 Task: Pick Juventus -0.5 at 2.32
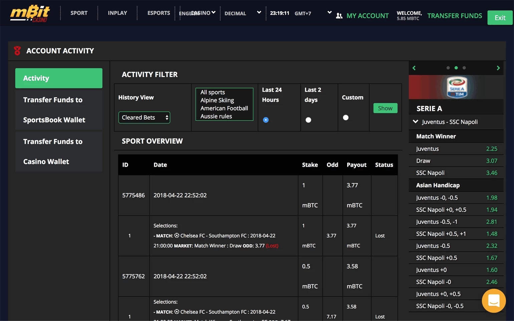pos(456,246)
